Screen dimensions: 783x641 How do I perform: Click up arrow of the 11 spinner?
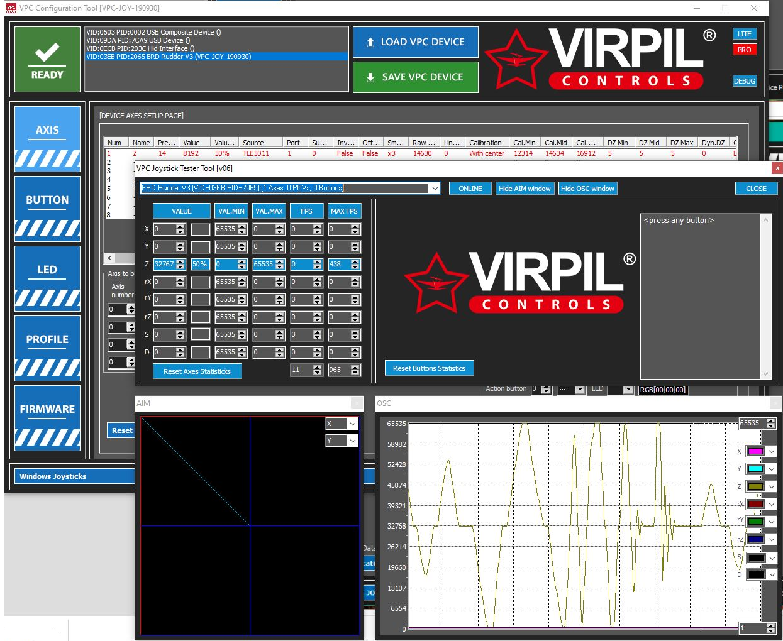[318, 367]
